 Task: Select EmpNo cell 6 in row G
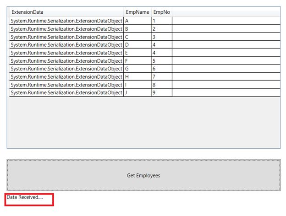(162, 69)
